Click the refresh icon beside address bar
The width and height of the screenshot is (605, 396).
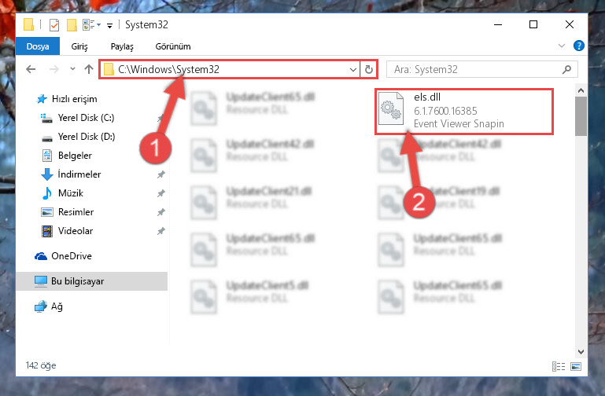coord(369,69)
